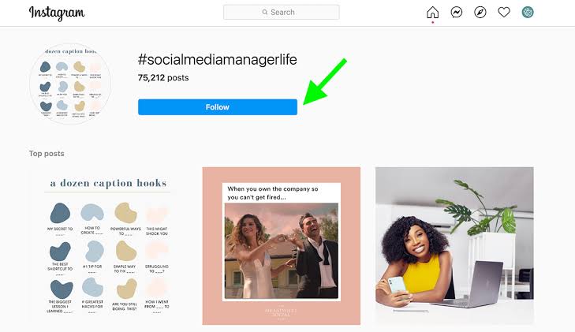Click the Top posts section label
This screenshot has height=332, width=575.
[x=47, y=154]
